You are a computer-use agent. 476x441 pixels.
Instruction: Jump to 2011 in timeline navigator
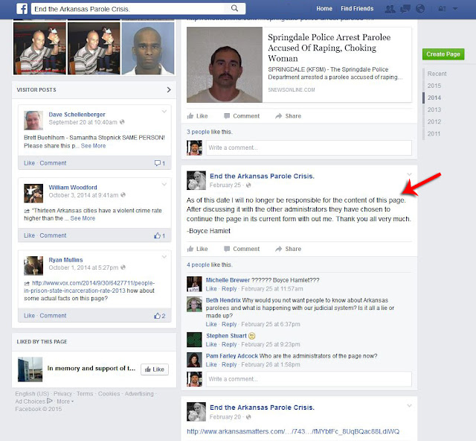tap(434, 133)
